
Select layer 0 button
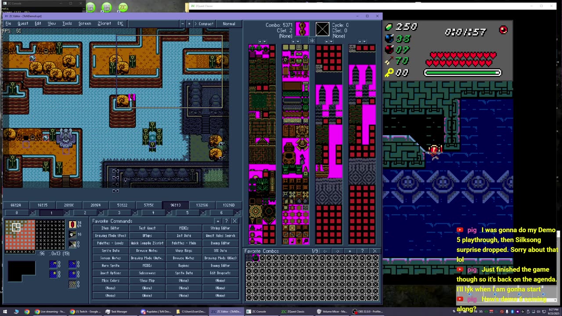point(17,213)
